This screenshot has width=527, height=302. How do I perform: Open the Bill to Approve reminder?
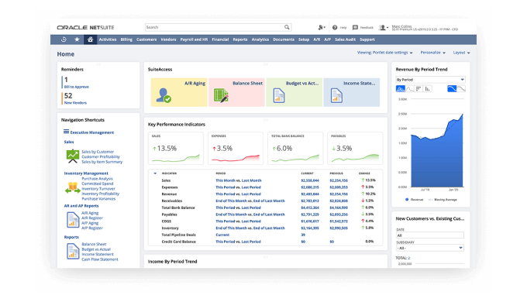76,87
